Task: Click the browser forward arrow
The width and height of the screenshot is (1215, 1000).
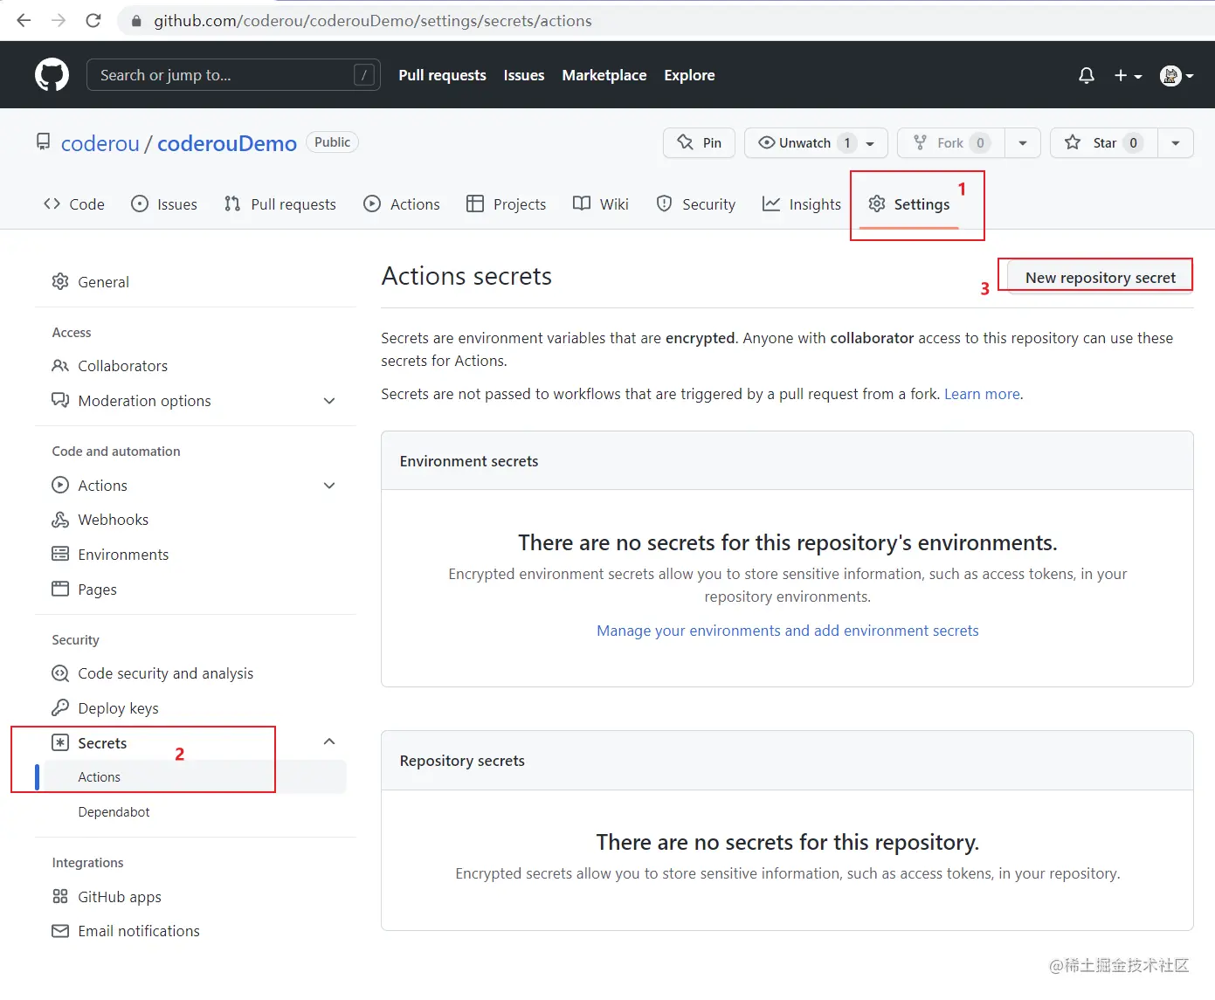Action: point(59,20)
